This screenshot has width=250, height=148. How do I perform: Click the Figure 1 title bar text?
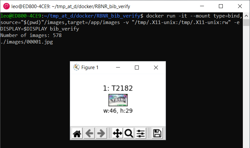90,68
